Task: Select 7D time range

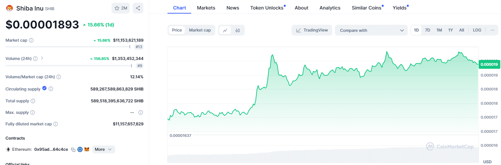Action: pyautogui.click(x=428, y=30)
